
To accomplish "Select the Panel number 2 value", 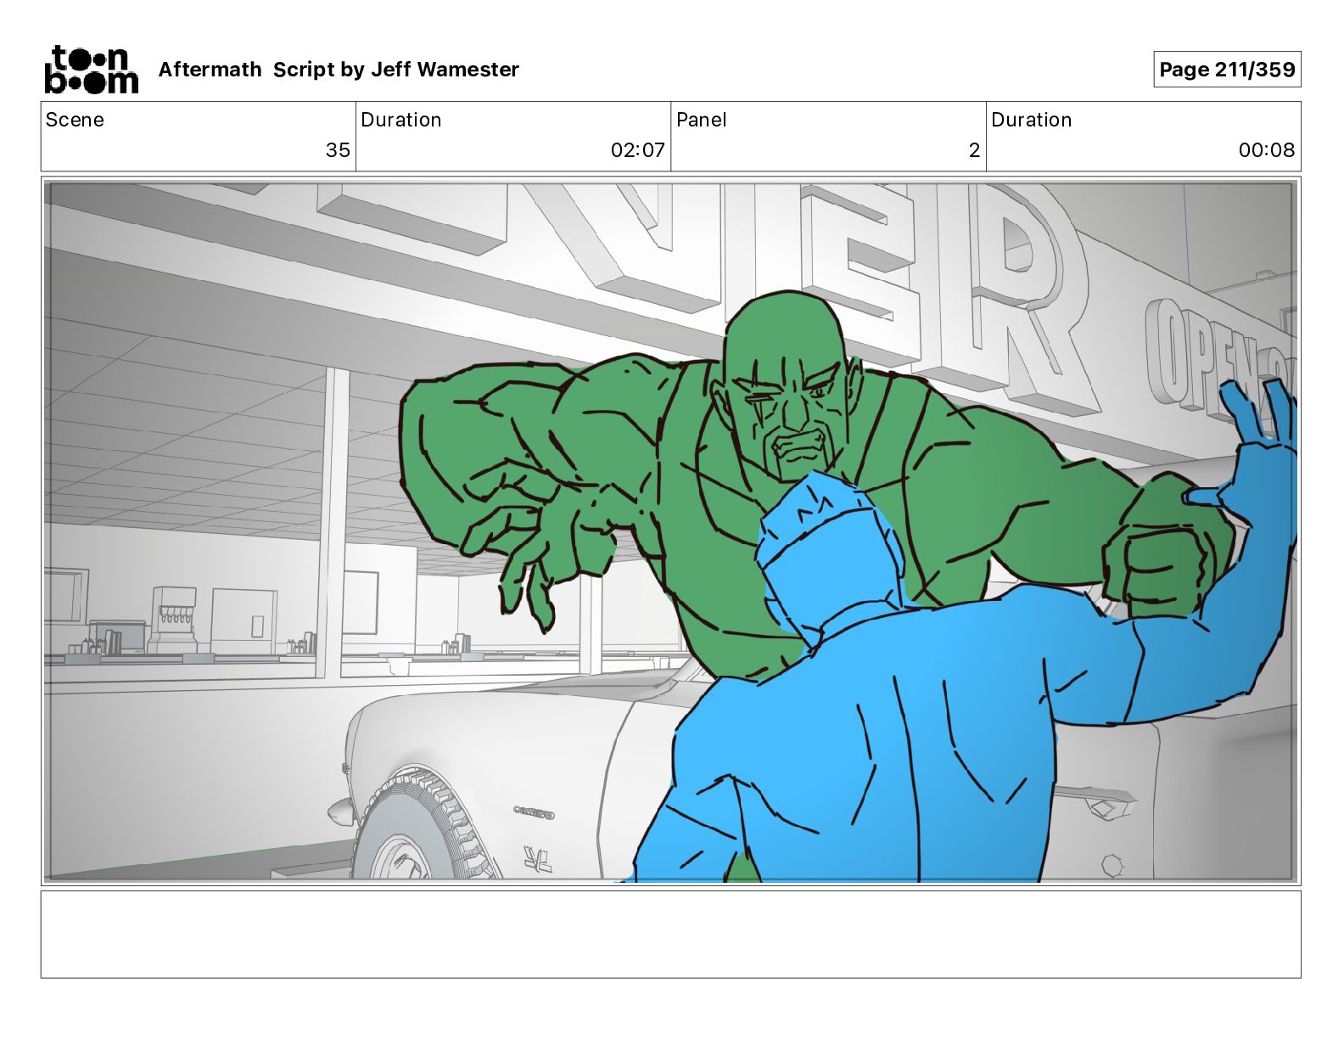I will click(x=973, y=150).
